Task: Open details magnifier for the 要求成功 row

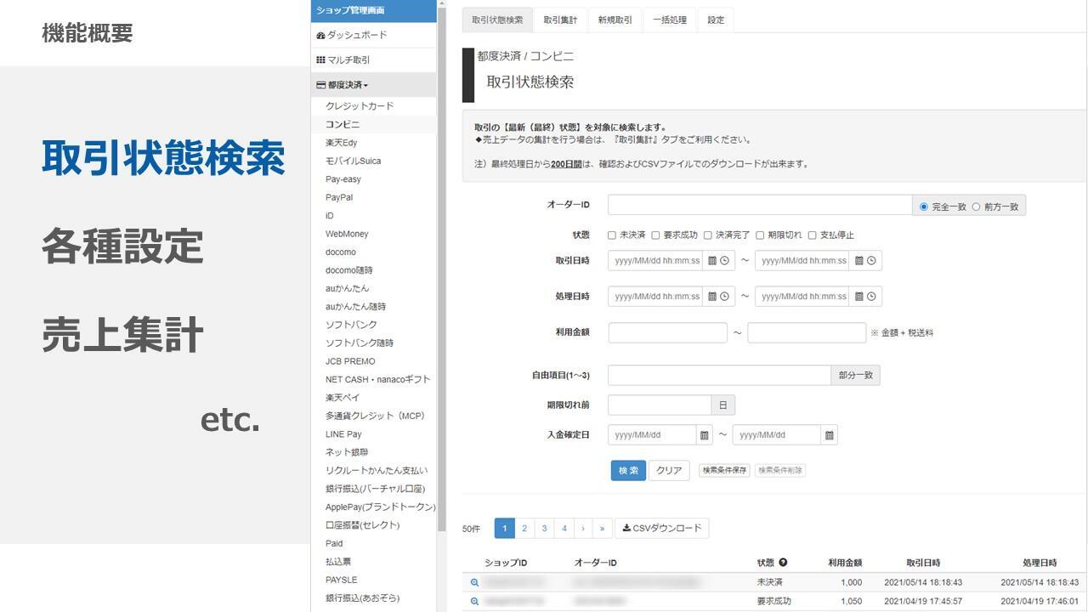Action: pyautogui.click(x=474, y=602)
